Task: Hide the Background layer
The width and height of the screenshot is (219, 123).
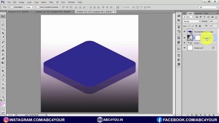Action: pyautogui.click(x=184, y=48)
